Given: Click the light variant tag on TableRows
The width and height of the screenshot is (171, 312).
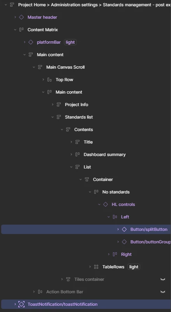Looking at the screenshot, I should (x=134, y=267).
